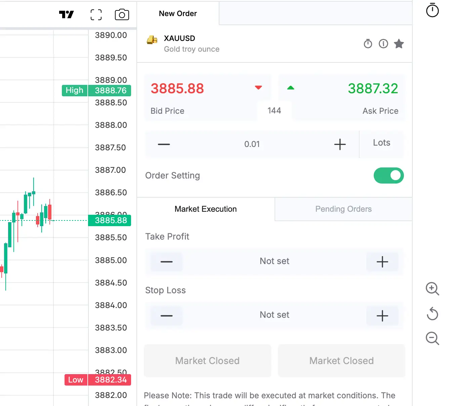Image resolution: width=451 pixels, height=406 pixels.
Task: Click the green Ask Price 3887.32 panel
Action: pyautogui.click(x=348, y=97)
